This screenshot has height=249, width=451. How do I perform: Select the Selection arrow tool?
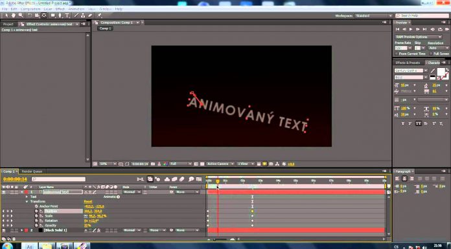[x=6, y=16]
